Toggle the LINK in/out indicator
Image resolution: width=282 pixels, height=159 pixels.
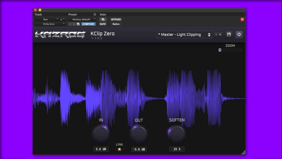pyautogui.click(x=119, y=149)
